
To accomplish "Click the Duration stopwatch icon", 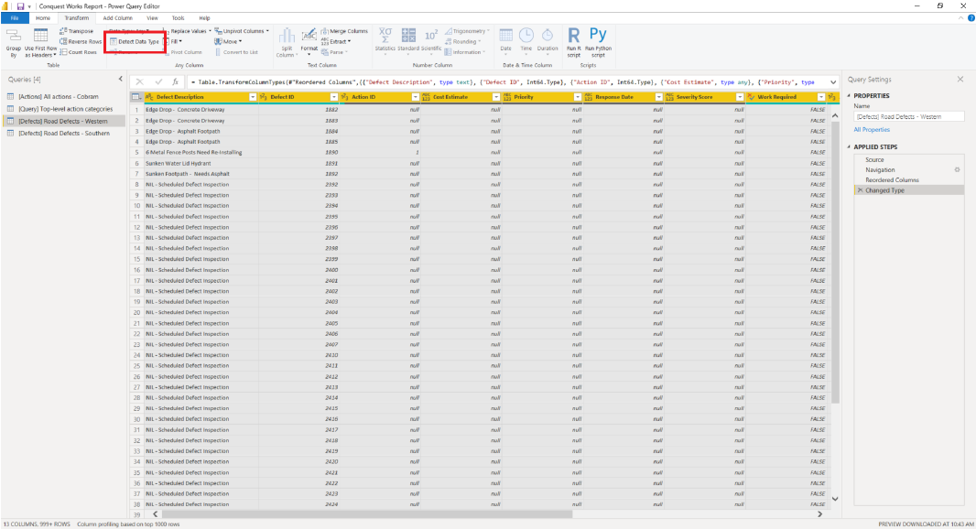I will [548, 35].
